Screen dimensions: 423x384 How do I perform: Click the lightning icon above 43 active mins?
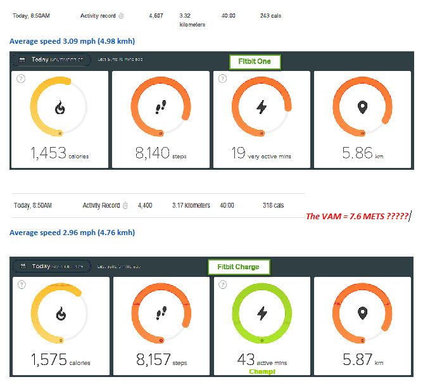pos(262,313)
